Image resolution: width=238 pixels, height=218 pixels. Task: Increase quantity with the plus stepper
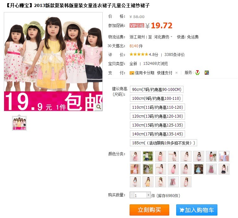(x=148, y=195)
